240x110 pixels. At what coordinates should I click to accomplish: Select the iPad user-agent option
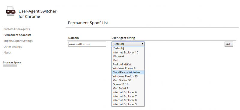point(128,60)
